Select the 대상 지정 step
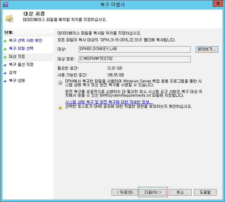 point(17,56)
